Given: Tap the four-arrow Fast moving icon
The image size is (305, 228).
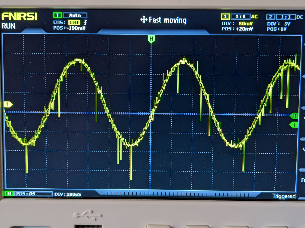Looking at the screenshot, I should point(144,20).
